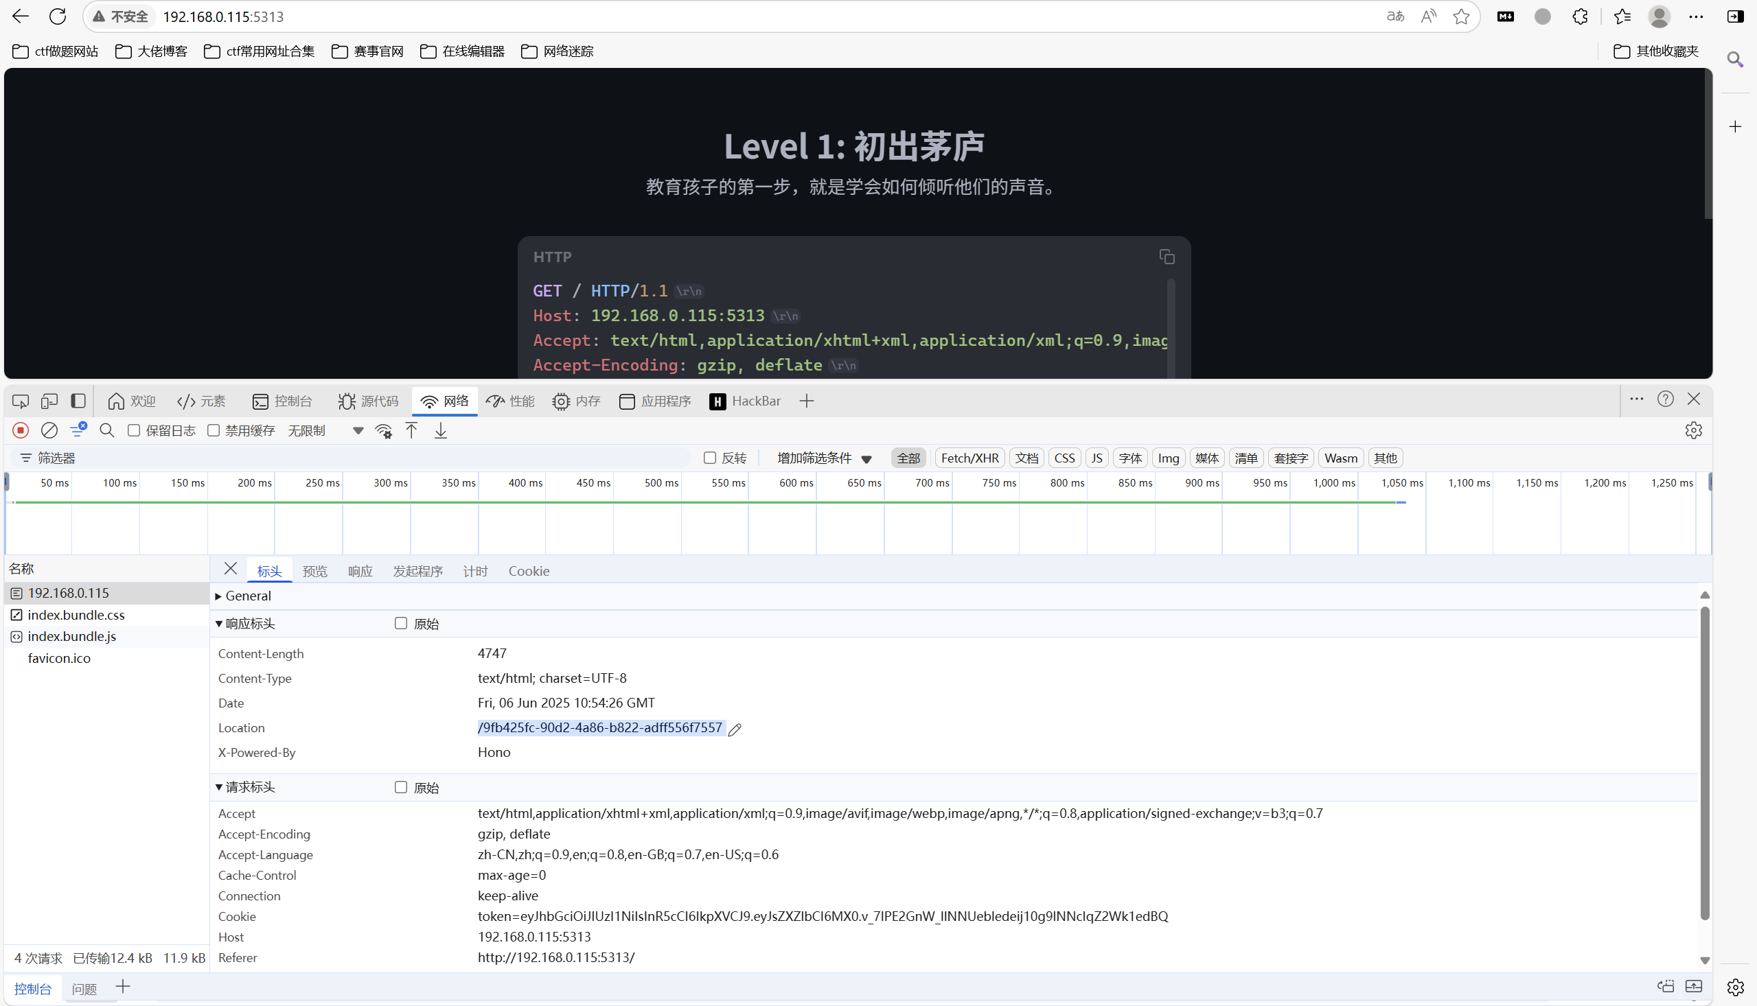Edit the Location header value
Viewport: 1757px width, 1006px height.
click(735, 729)
